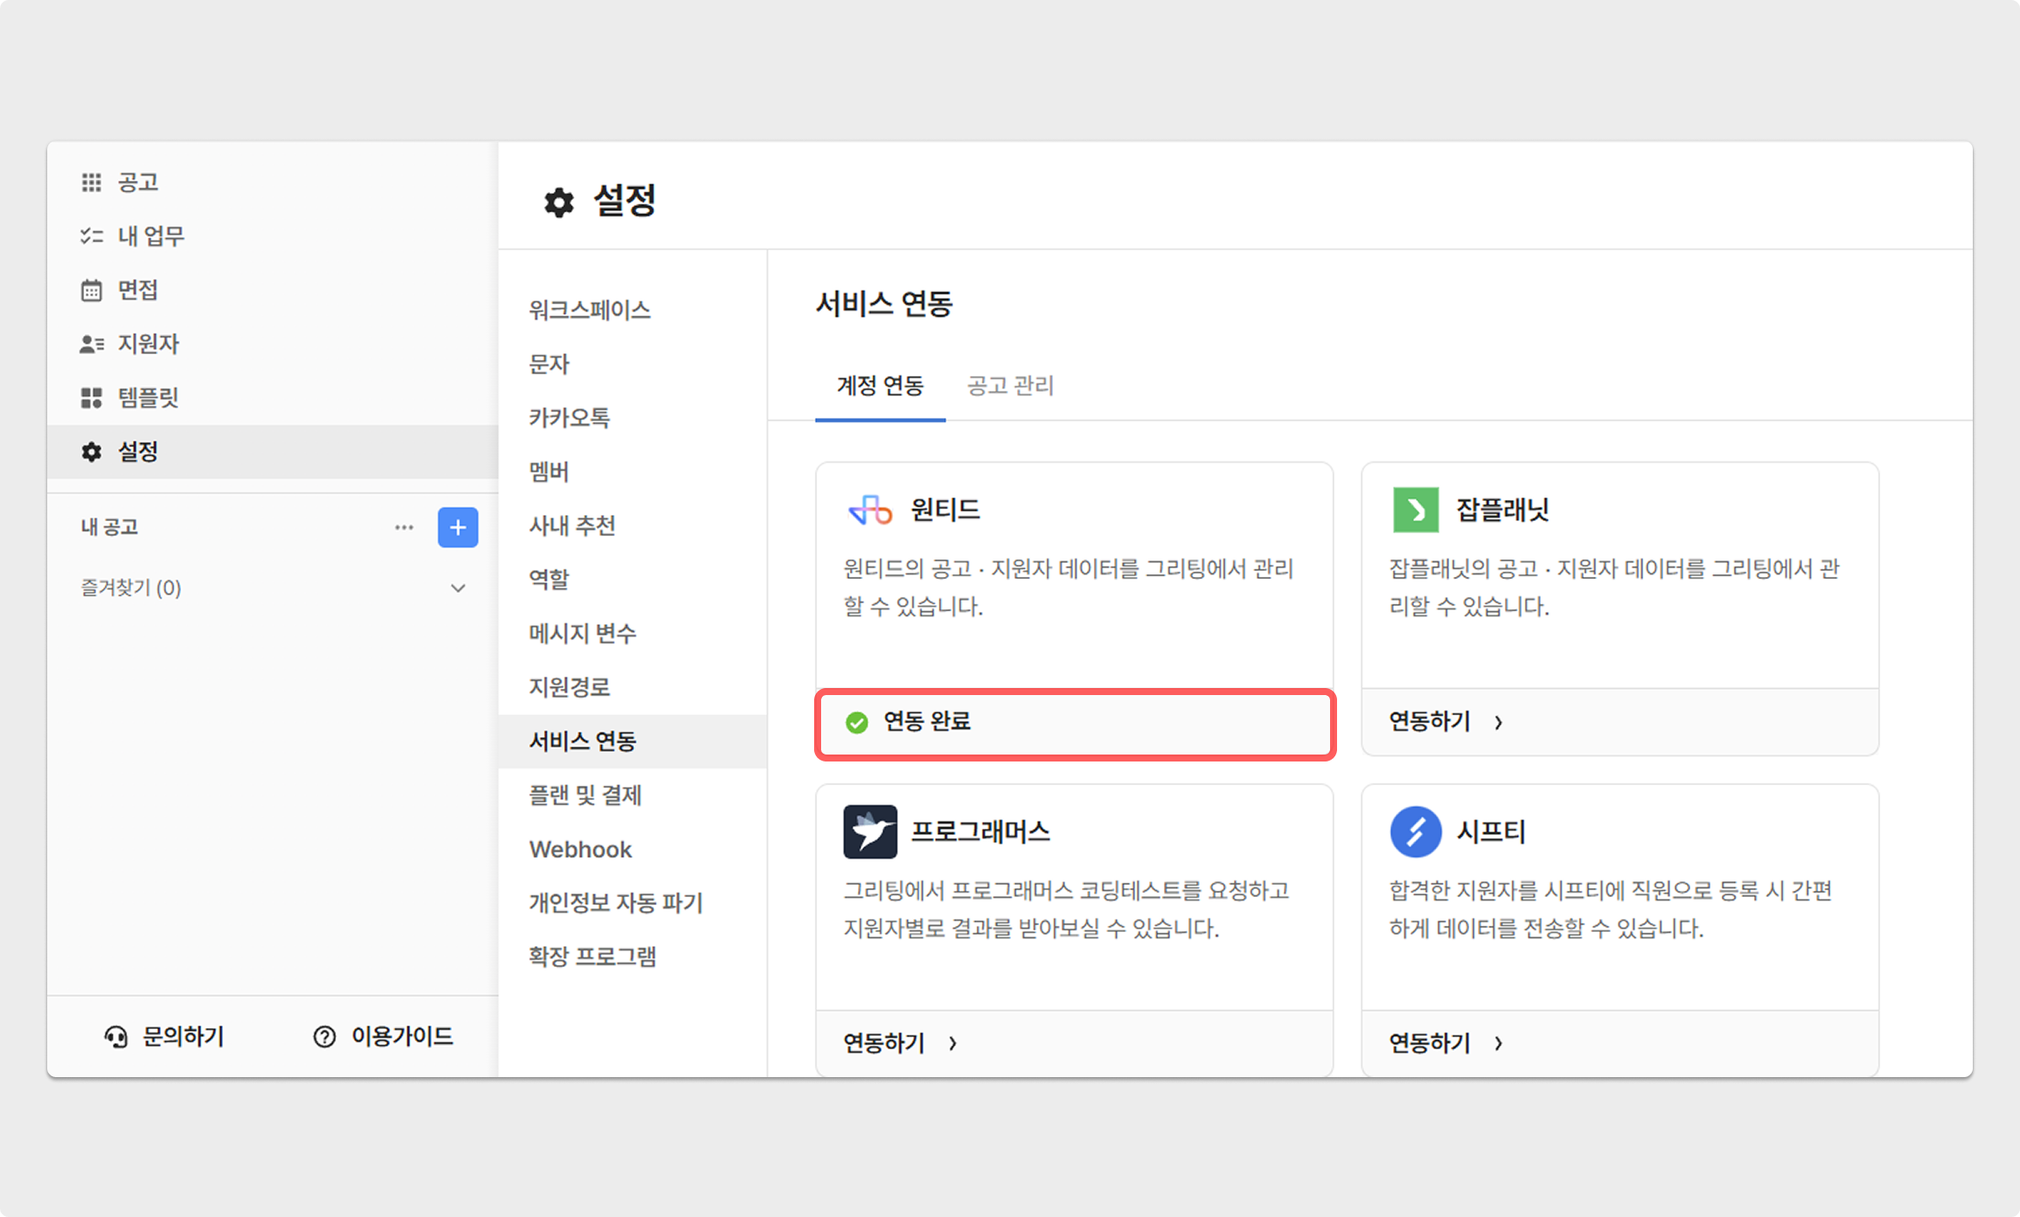Open 플랜 및 결제 settings
Screen dimensions: 2020x1217
tap(585, 796)
